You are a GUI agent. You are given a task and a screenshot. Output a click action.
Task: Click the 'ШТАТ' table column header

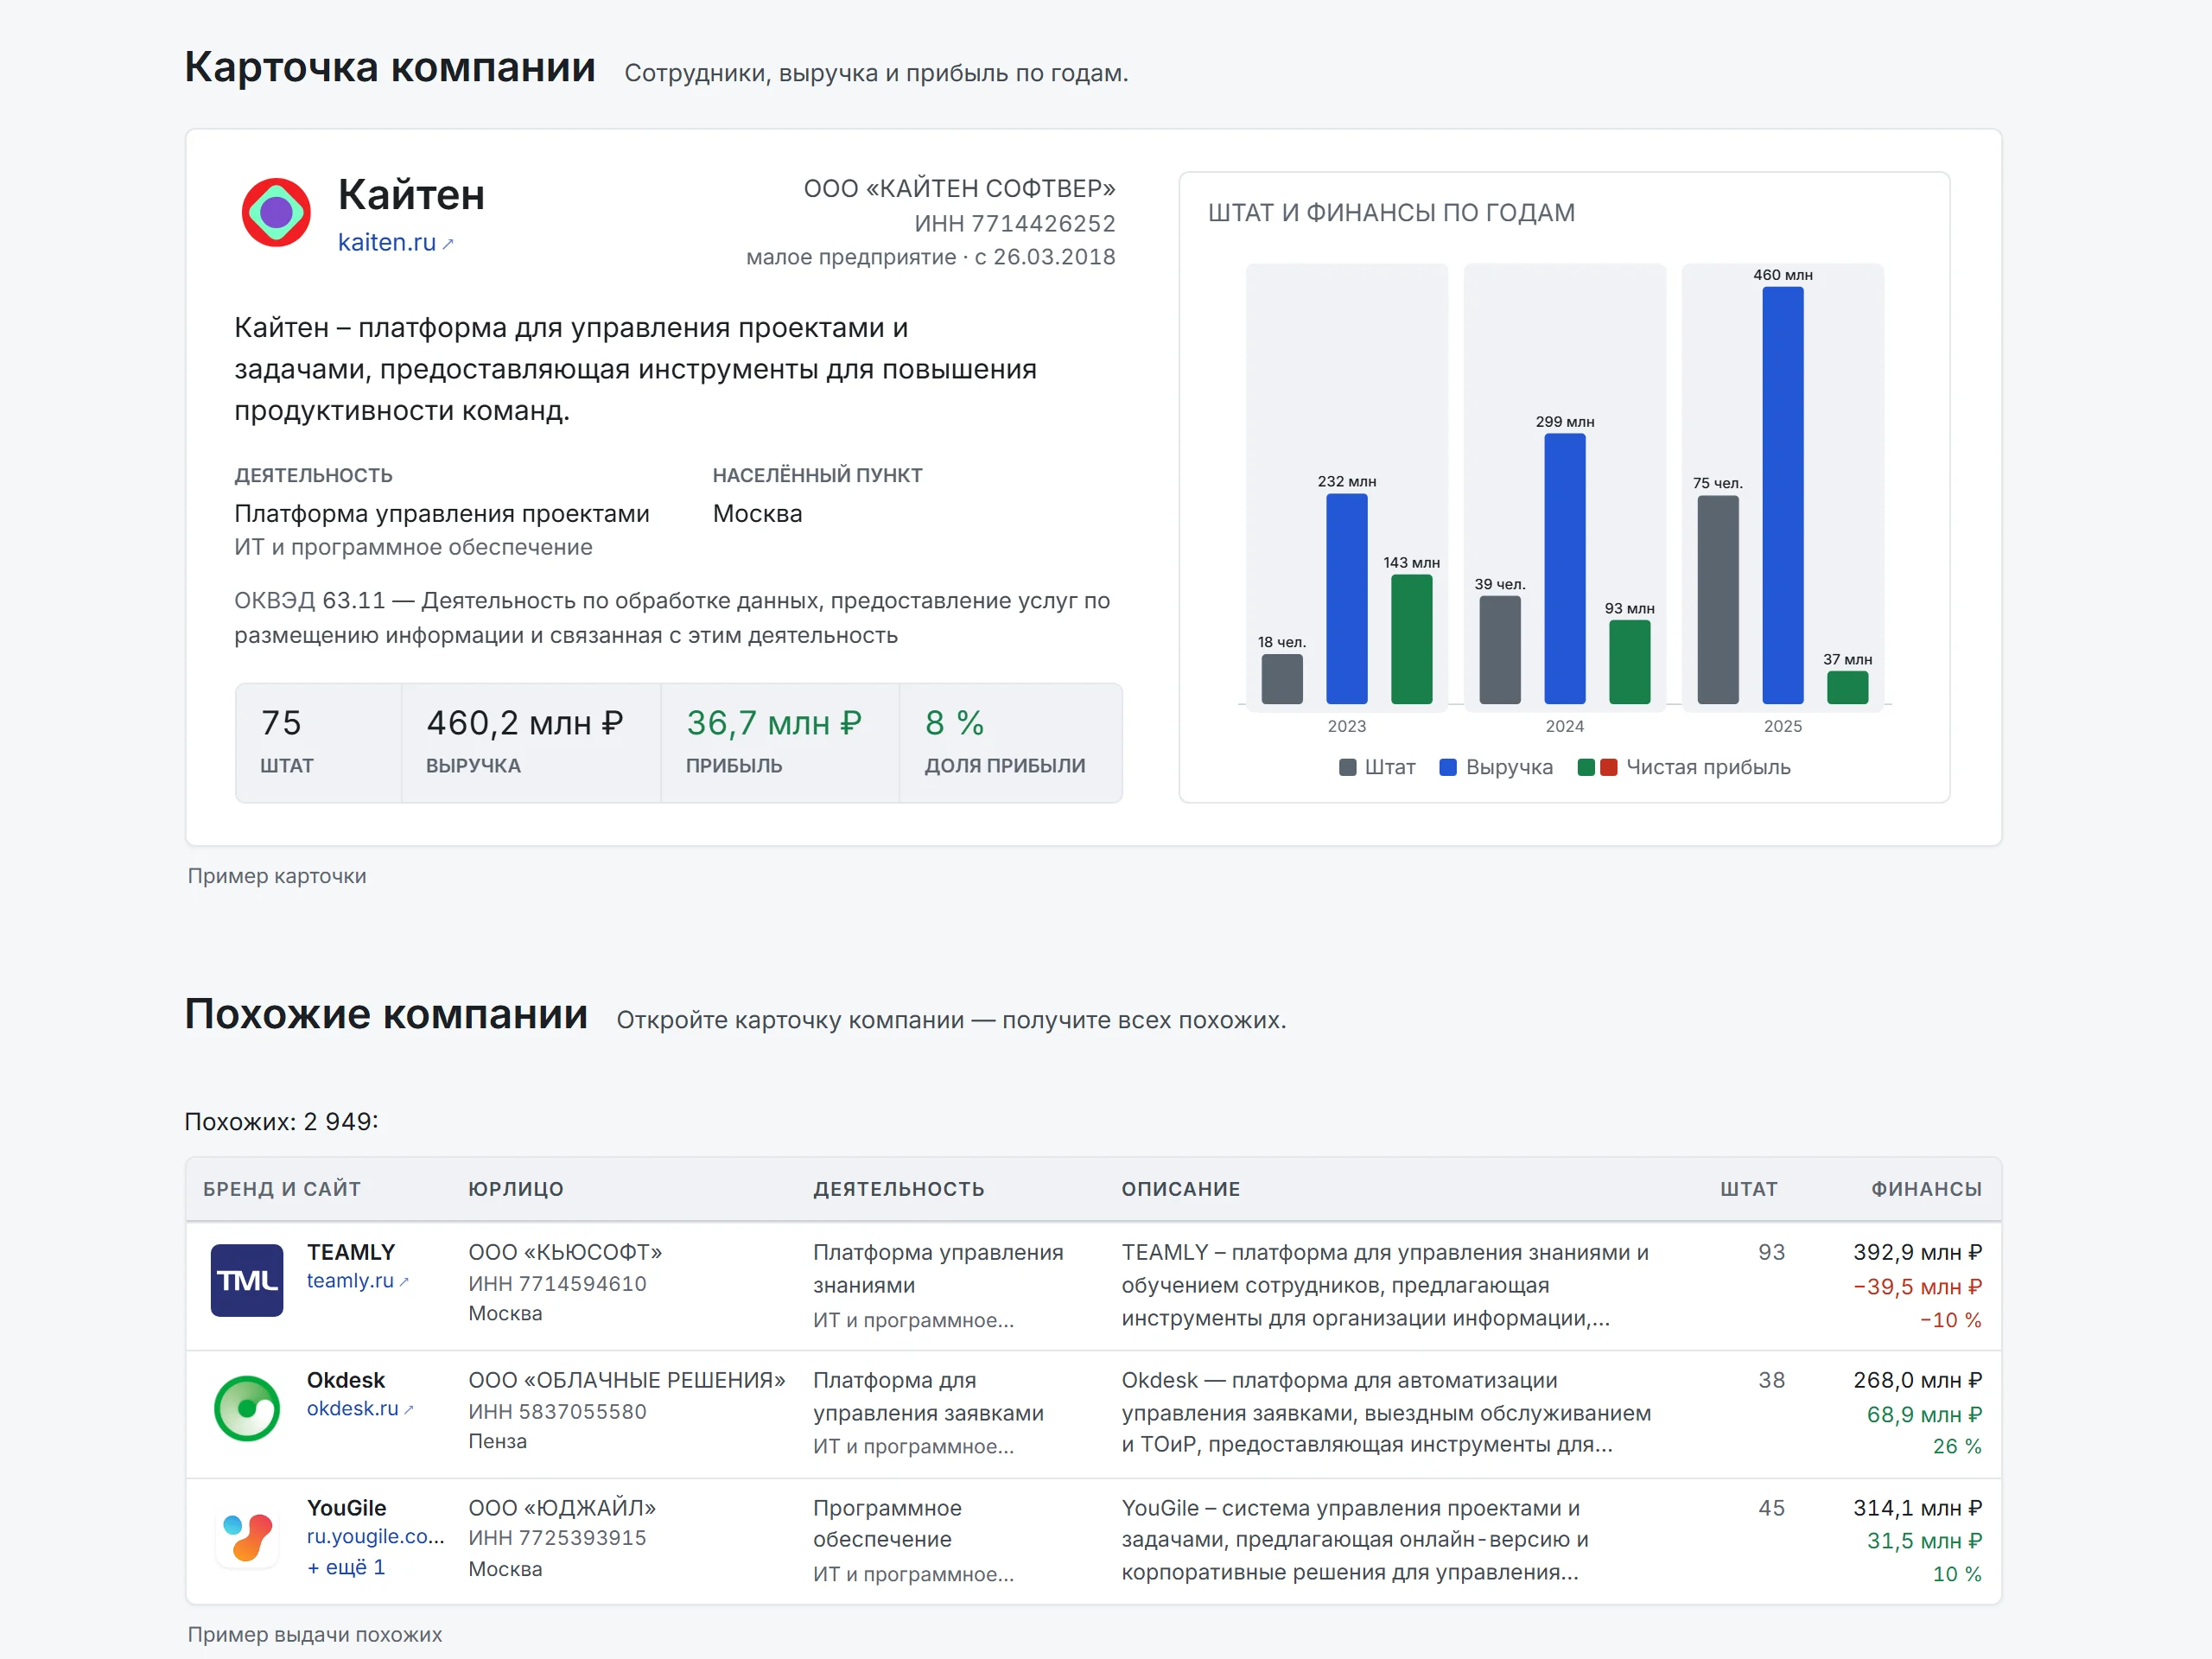1748,1189
